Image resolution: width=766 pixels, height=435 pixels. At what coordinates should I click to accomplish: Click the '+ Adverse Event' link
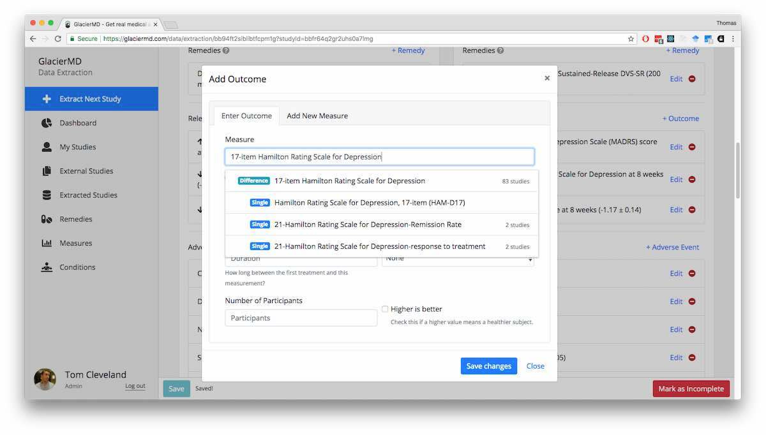point(672,247)
